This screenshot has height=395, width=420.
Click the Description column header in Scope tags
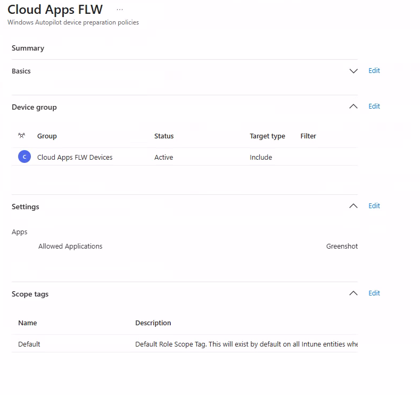[x=153, y=323]
